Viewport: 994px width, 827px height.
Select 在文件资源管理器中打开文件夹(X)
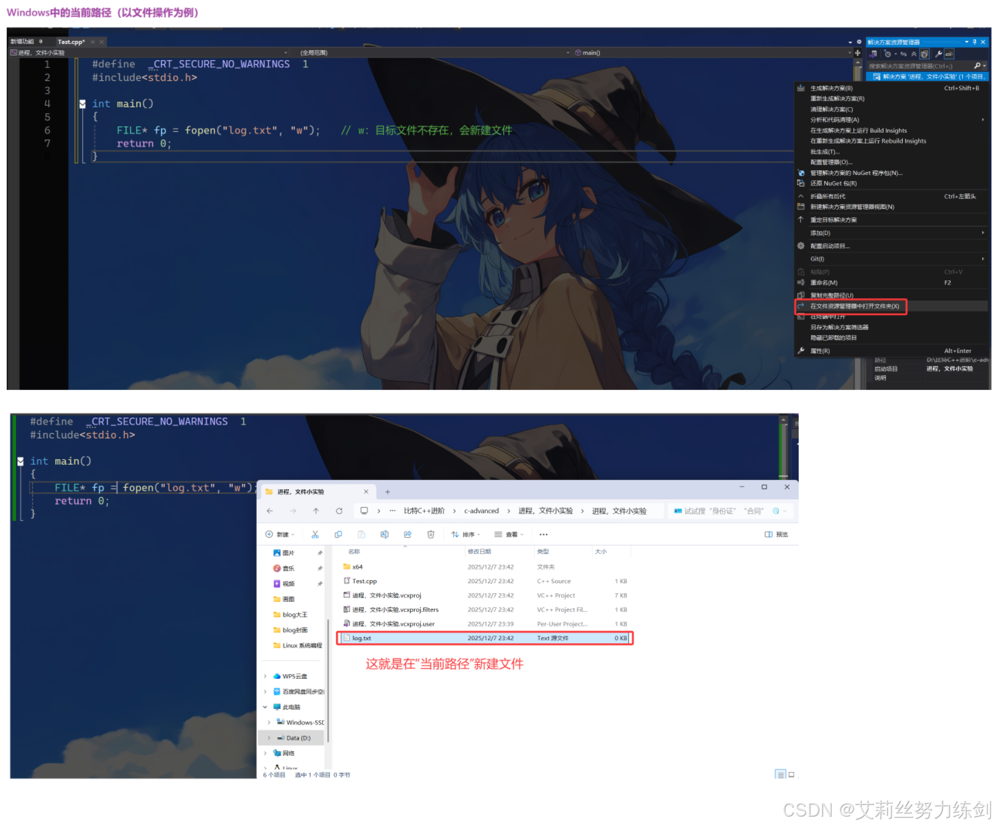coord(854,306)
